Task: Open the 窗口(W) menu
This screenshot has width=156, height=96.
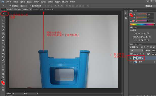Action: [x=65, y=2]
